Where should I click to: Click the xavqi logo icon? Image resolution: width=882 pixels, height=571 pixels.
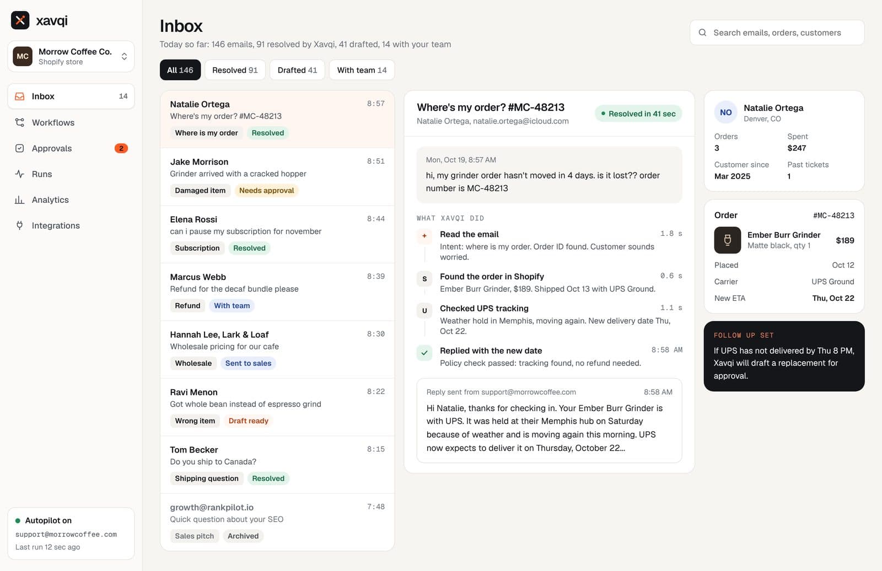[x=20, y=20]
